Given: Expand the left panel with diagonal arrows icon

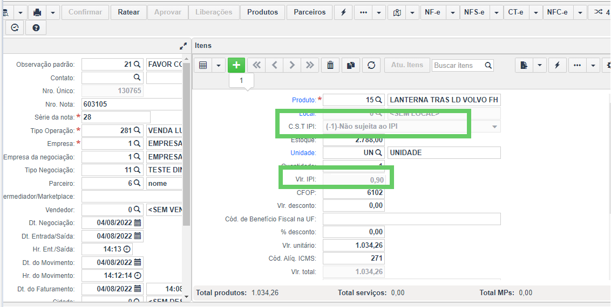Looking at the screenshot, I should (183, 46).
